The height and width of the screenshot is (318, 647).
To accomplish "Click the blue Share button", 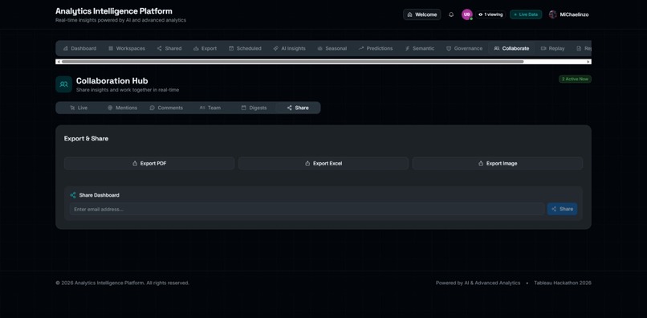I will [x=562, y=209].
